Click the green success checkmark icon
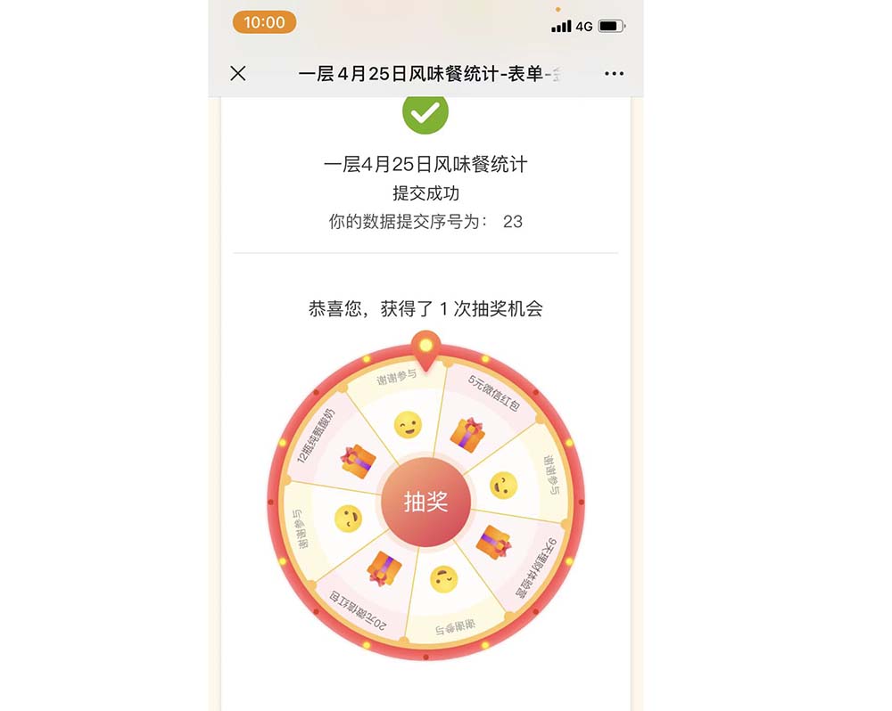This screenshot has width=892, height=711. pos(425,111)
